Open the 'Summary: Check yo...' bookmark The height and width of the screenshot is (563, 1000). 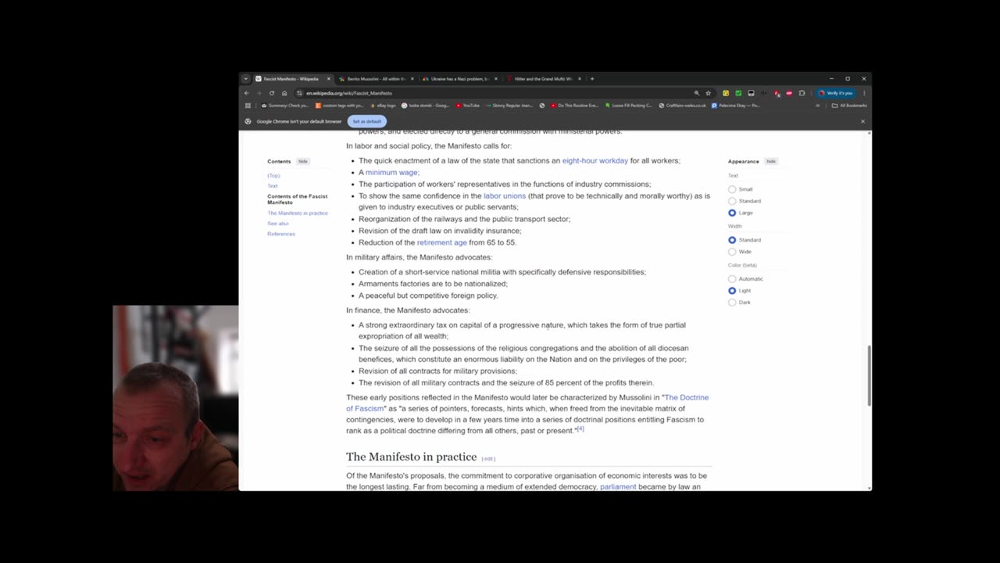tap(285, 106)
